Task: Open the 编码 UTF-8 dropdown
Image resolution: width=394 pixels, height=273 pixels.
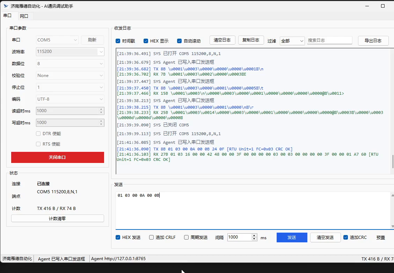Action: pyautogui.click(x=70, y=99)
